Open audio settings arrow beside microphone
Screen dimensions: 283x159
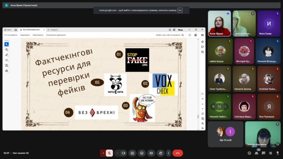(x=103, y=153)
